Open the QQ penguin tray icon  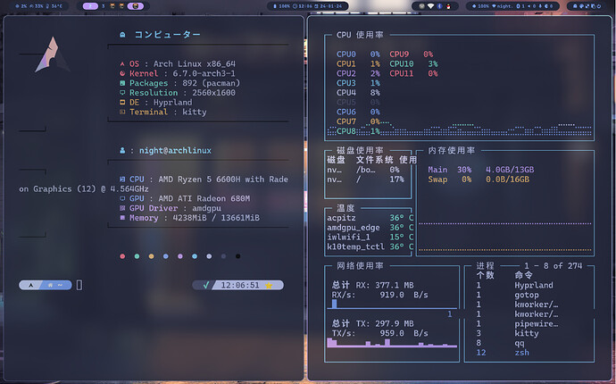[x=448, y=6]
